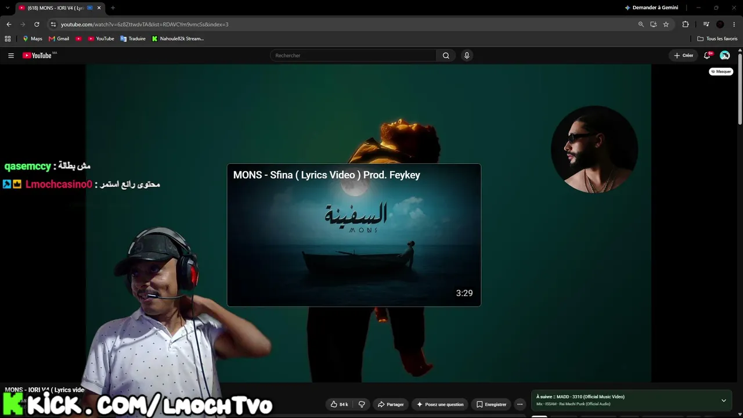Viewport: 743px width, 418px height.
Task: Close the MONS - IORI V4 tab
Action: click(99, 8)
